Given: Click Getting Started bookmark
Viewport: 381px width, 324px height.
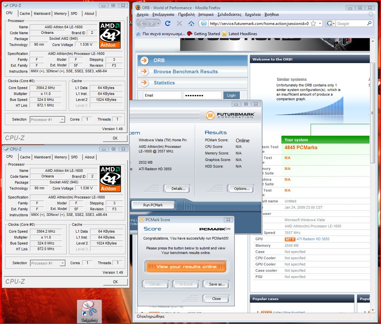Looking at the screenshot, I should (203, 34).
